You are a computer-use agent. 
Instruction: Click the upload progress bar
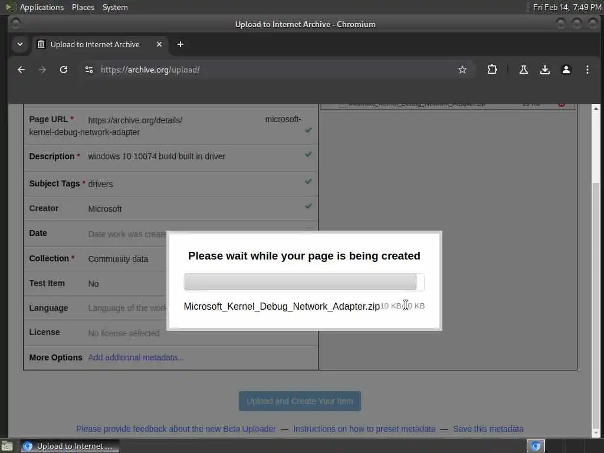click(x=304, y=282)
